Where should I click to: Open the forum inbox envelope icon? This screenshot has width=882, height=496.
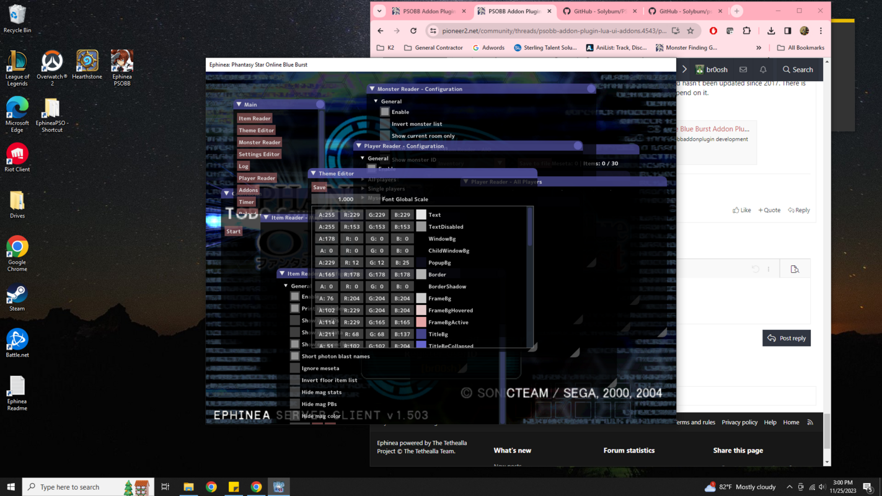(x=743, y=69)
